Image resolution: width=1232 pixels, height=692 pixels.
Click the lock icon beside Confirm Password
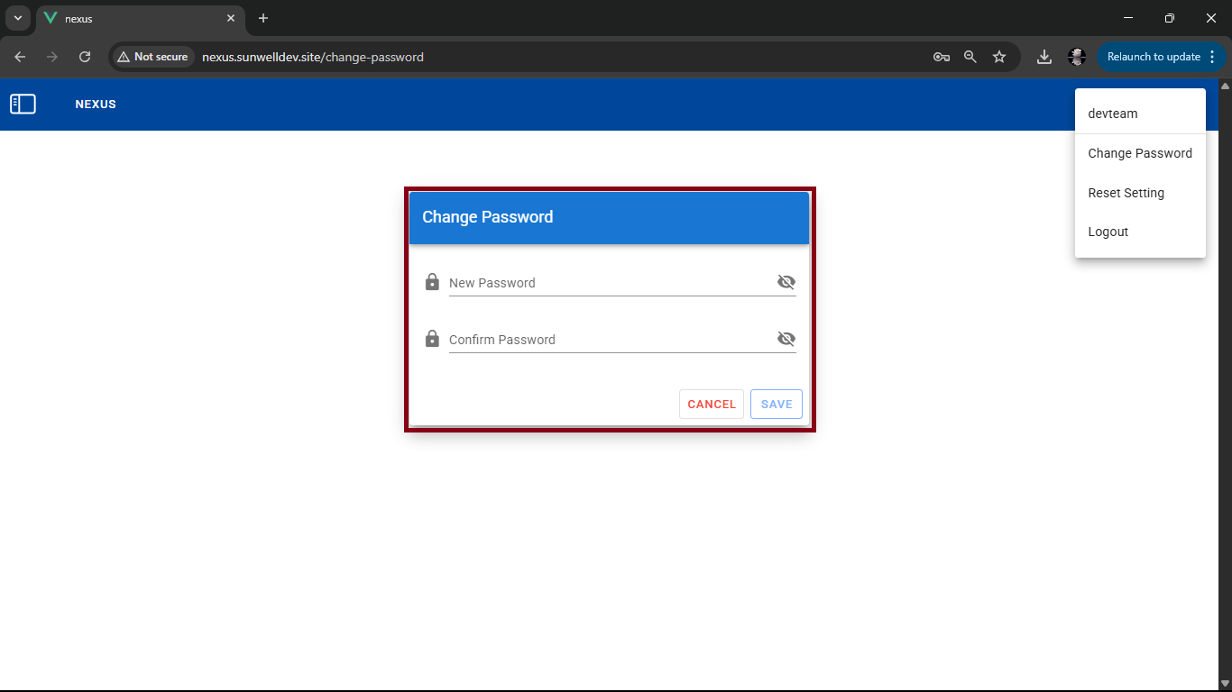click(x=432, y=338)
